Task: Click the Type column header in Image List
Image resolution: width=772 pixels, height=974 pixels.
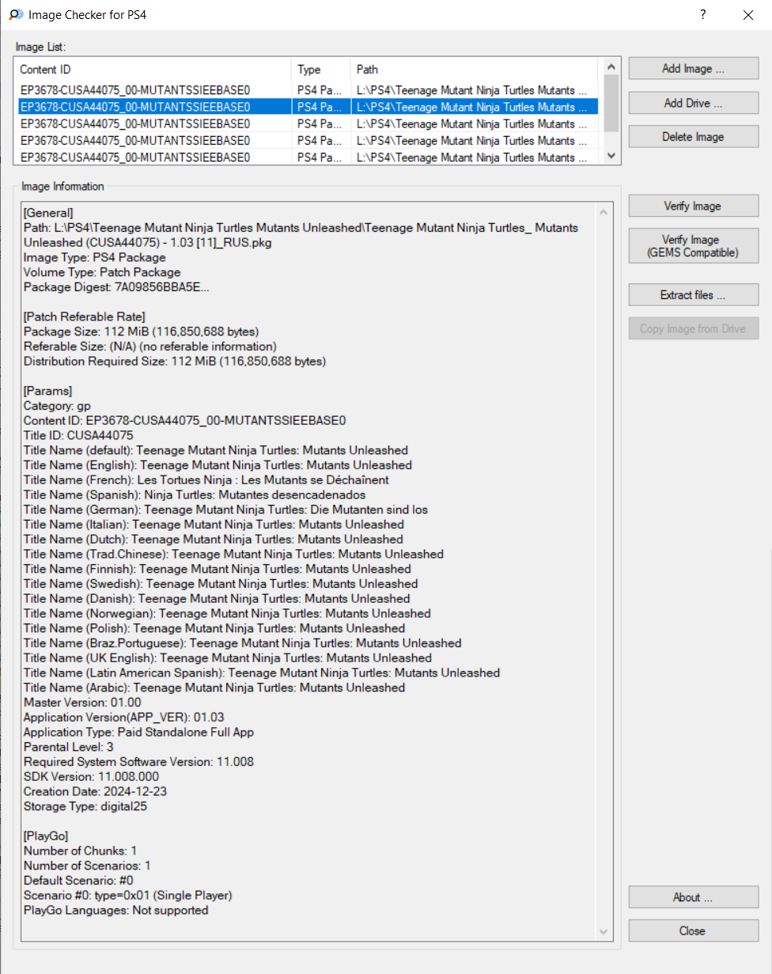Action: [x=321, y=70]
